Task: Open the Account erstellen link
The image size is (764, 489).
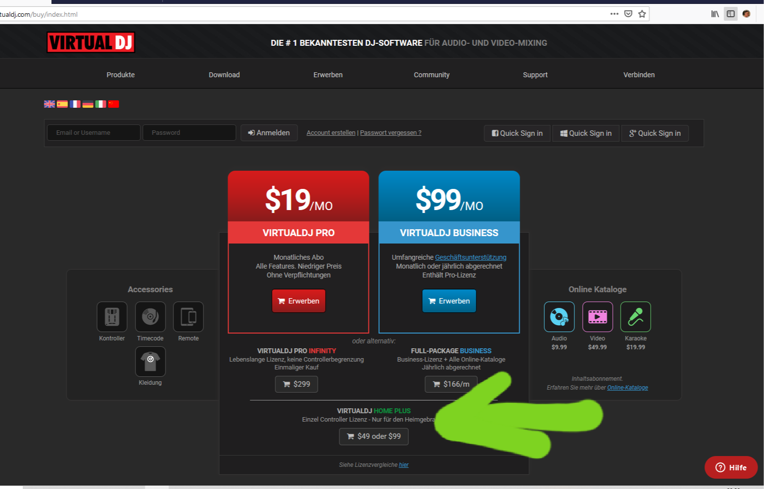Action: click(x=331, y=133)
